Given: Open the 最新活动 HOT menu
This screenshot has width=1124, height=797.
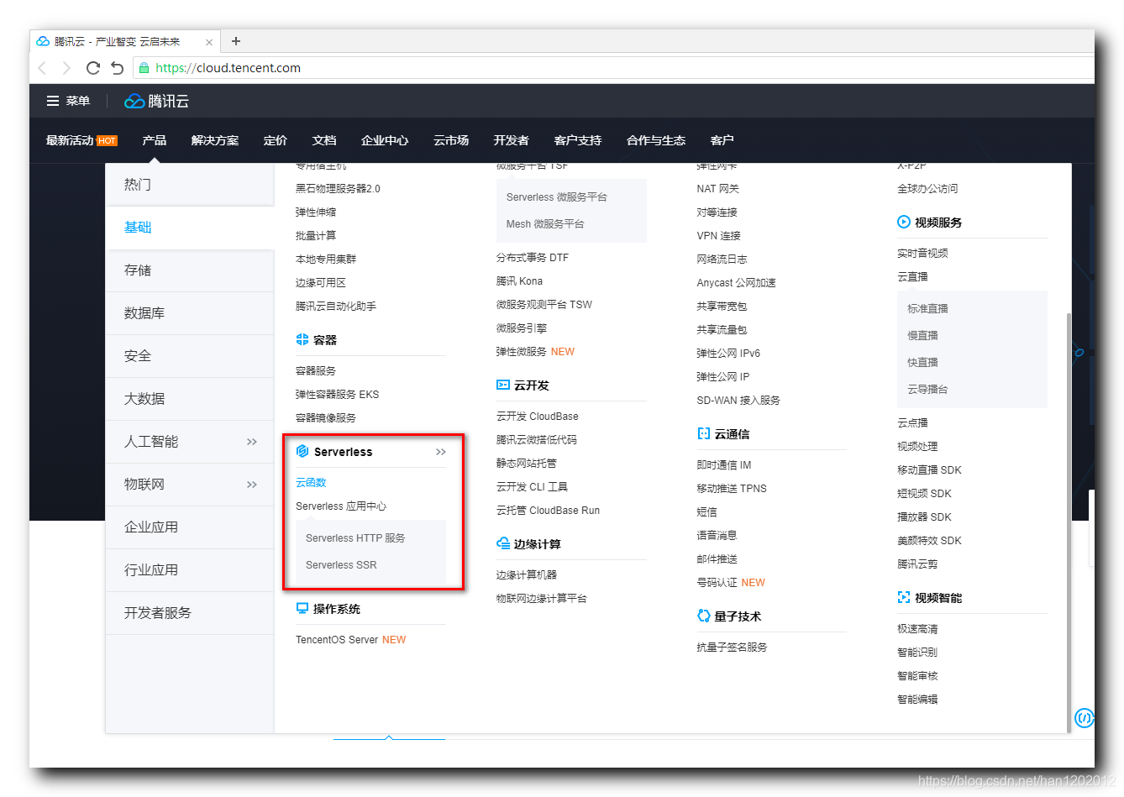Looking at the screenshot, I should pyautogui.click(x=81, y=140).
